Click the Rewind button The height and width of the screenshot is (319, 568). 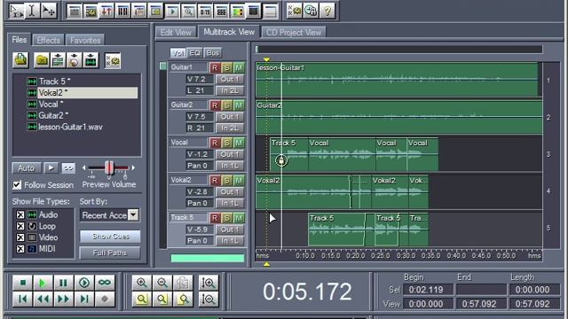coord(43,300)
